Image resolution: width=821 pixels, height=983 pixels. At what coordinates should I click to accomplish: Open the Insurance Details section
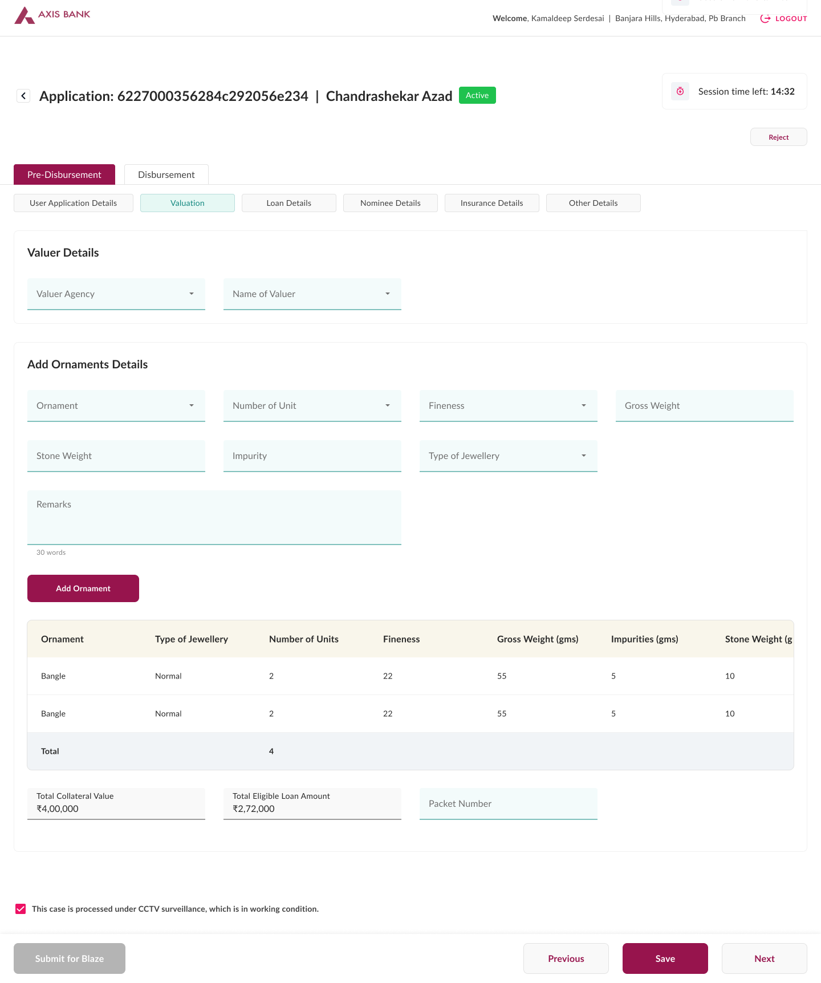tap(492, 203)
